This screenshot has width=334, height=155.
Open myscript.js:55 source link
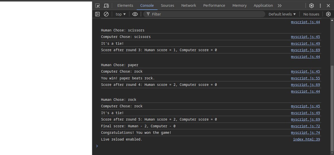click(x=306, y=78)
